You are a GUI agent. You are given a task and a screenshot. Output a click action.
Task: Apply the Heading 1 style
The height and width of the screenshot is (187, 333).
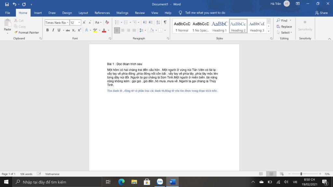click(220, 26)
